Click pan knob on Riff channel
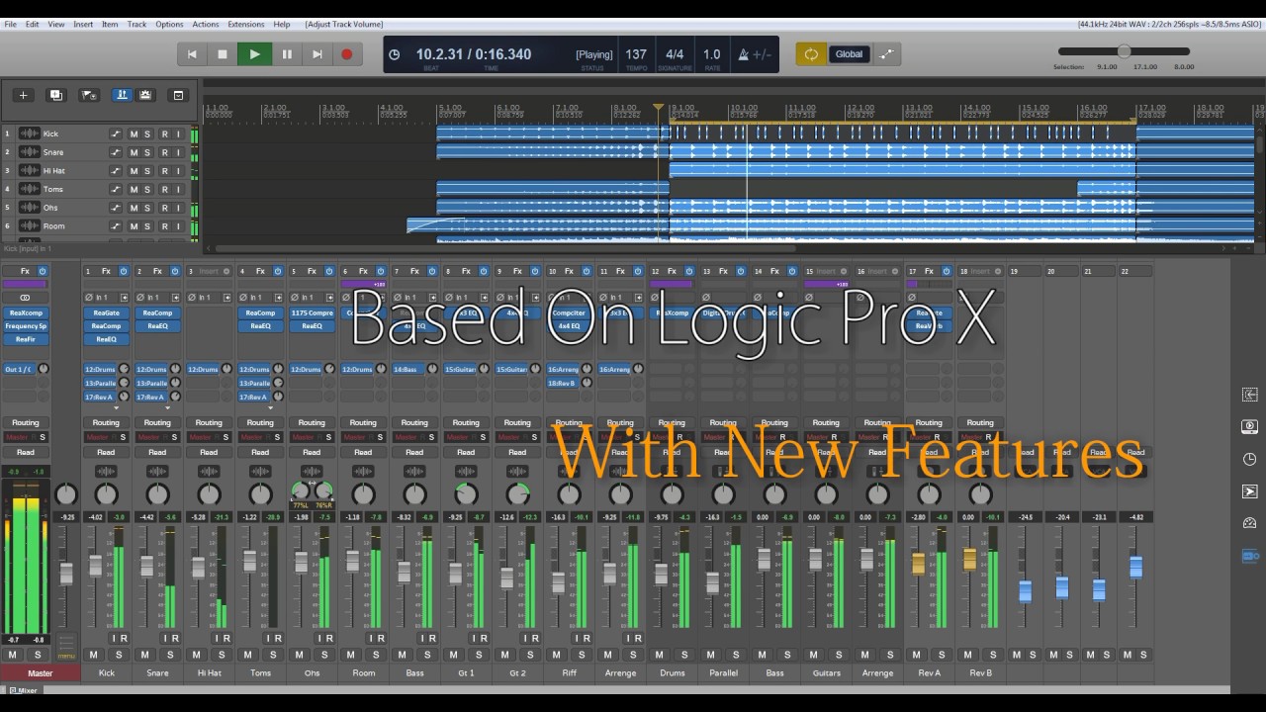 (569, 494)
